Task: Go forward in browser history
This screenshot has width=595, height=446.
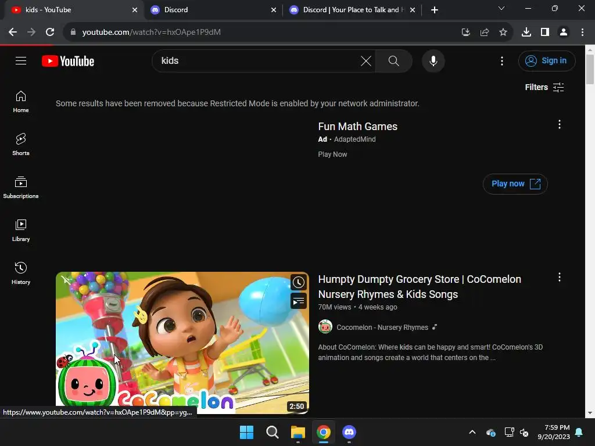Action: pos(31,33)
